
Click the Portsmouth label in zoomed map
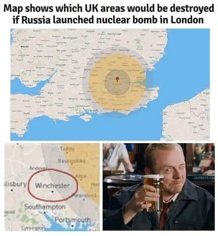(x=72, y=220)
